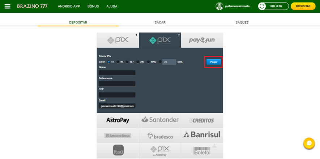Refresh balance with the circular arrows icon
Screen dimensions: 320x159
click(x=262, y=6)
